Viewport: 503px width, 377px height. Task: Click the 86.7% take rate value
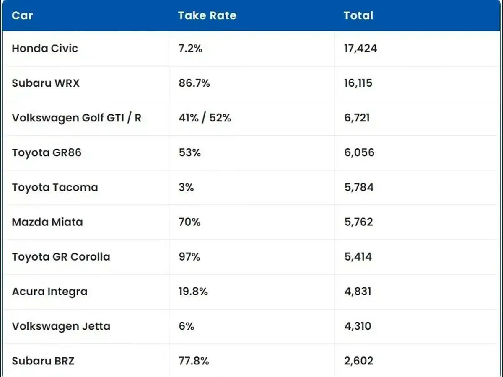pos(194,83)
